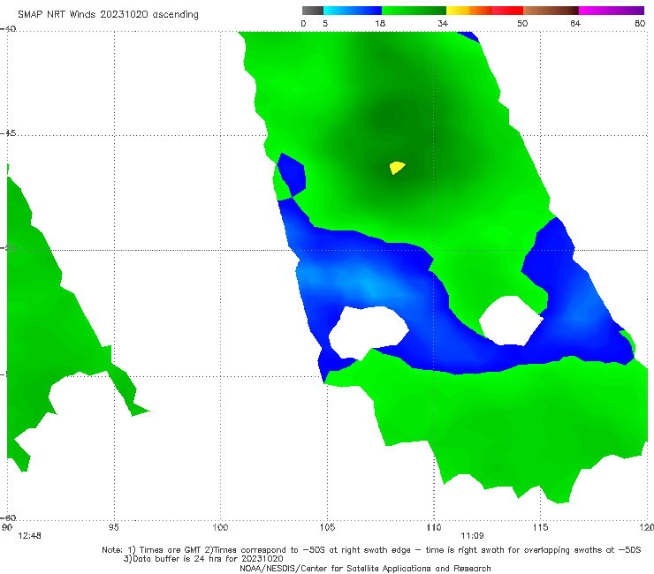Click the NOAA/NESDIS credit line
This screenshot has width=654, height=574.
click(365, 568)
